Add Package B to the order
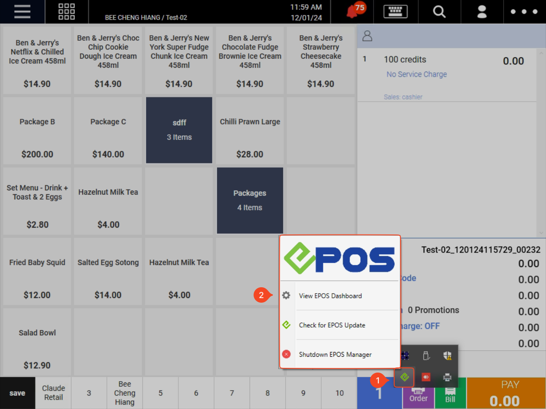The width and height of the screenshot is (546, 409). [x=37, y=130]
